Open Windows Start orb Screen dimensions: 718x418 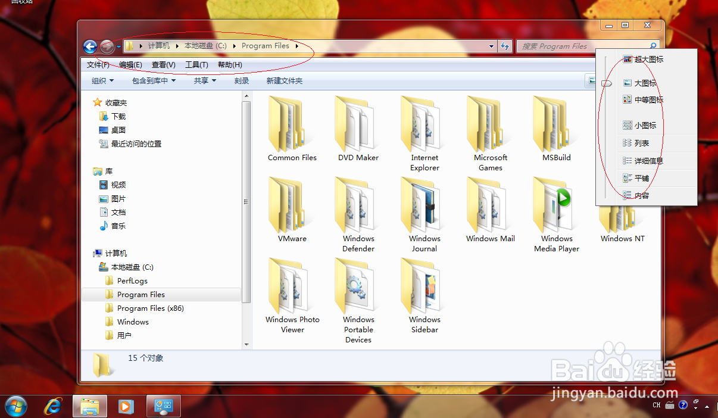15,406
